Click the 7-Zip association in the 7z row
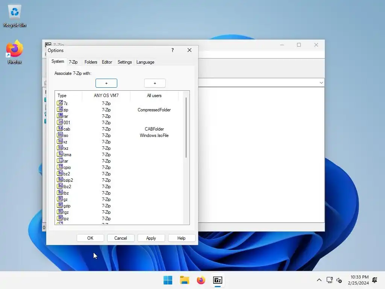The height and width of the screenshot is (289, 385). [x=106, y=103]
